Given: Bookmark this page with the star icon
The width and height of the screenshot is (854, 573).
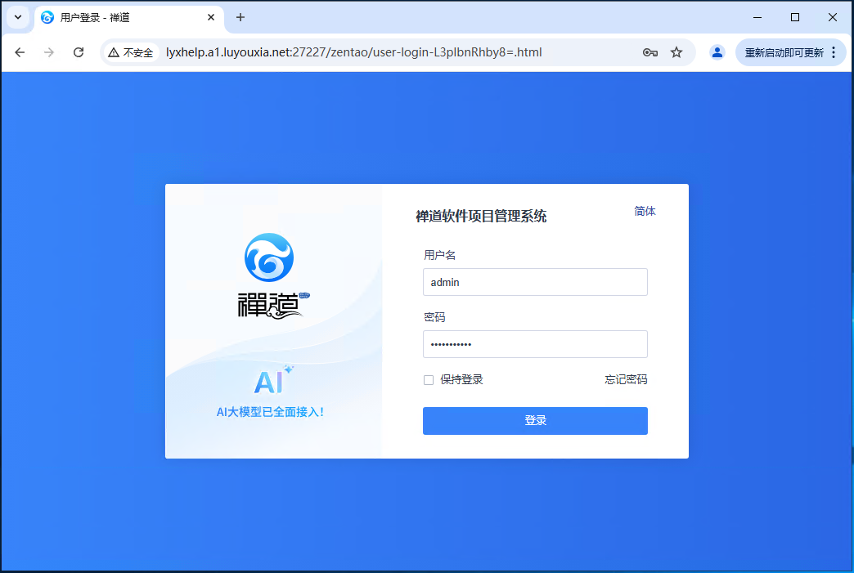Looking at the screenshot, I should (676, 52).
